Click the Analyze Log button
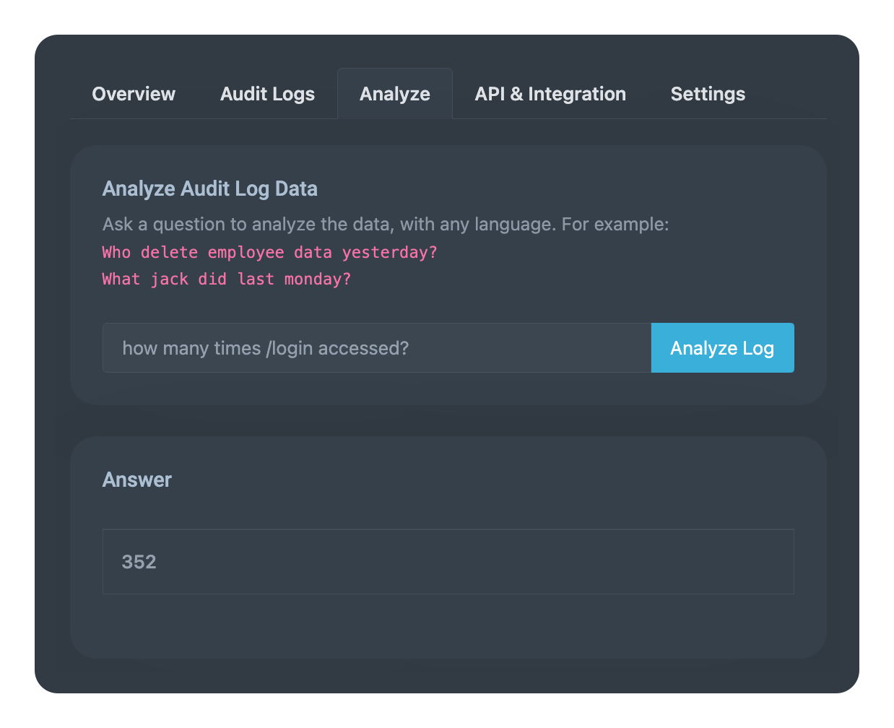The image size is (894, 728). point(722,347)
